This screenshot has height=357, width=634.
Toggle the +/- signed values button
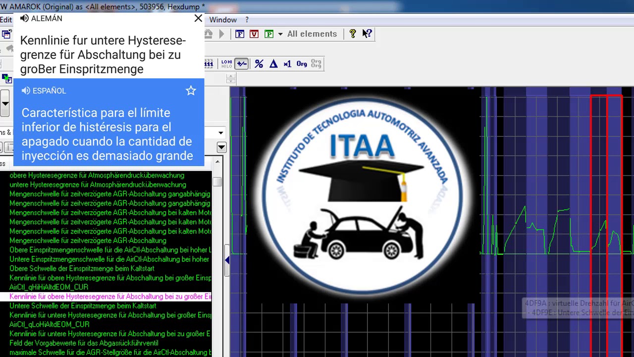pos(242,63)
